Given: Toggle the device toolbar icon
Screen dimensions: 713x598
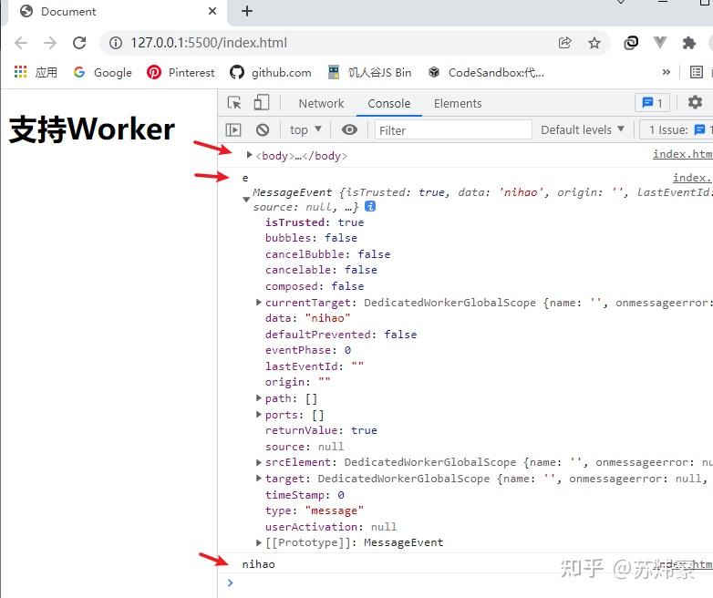Looking at the screenshot, I should tap(262, 102).
